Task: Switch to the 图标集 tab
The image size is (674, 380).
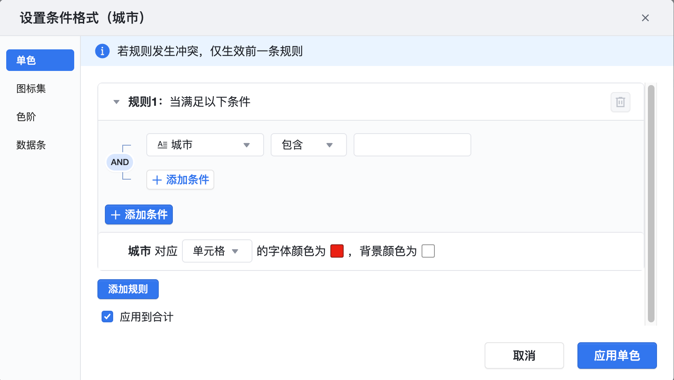Action: pos(31,88)
